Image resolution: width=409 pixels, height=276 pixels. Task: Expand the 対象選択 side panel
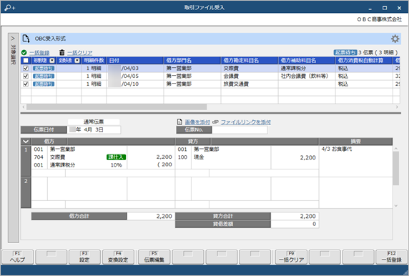(13, 138)
